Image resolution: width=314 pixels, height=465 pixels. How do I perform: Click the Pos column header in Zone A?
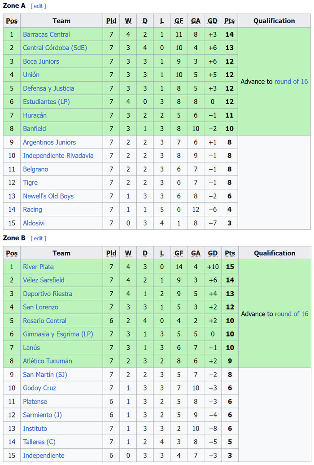12,21
